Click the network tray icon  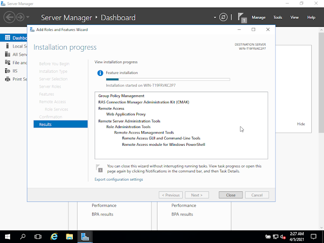tap(275, 237)
